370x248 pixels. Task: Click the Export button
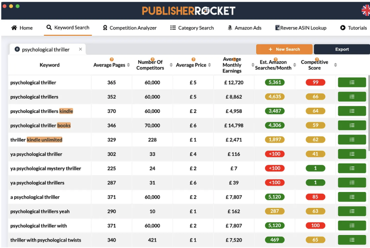(x=342, y=49)
